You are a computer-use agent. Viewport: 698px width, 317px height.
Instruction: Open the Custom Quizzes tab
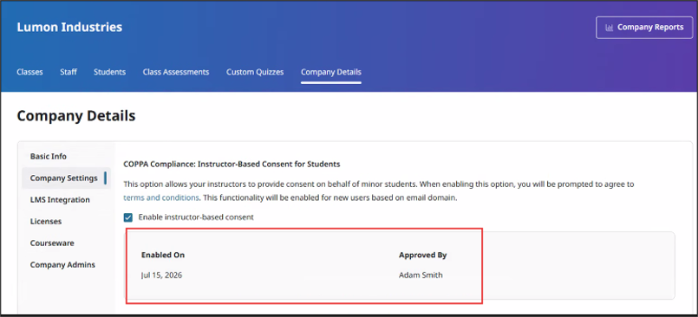(x=255, y=72)
